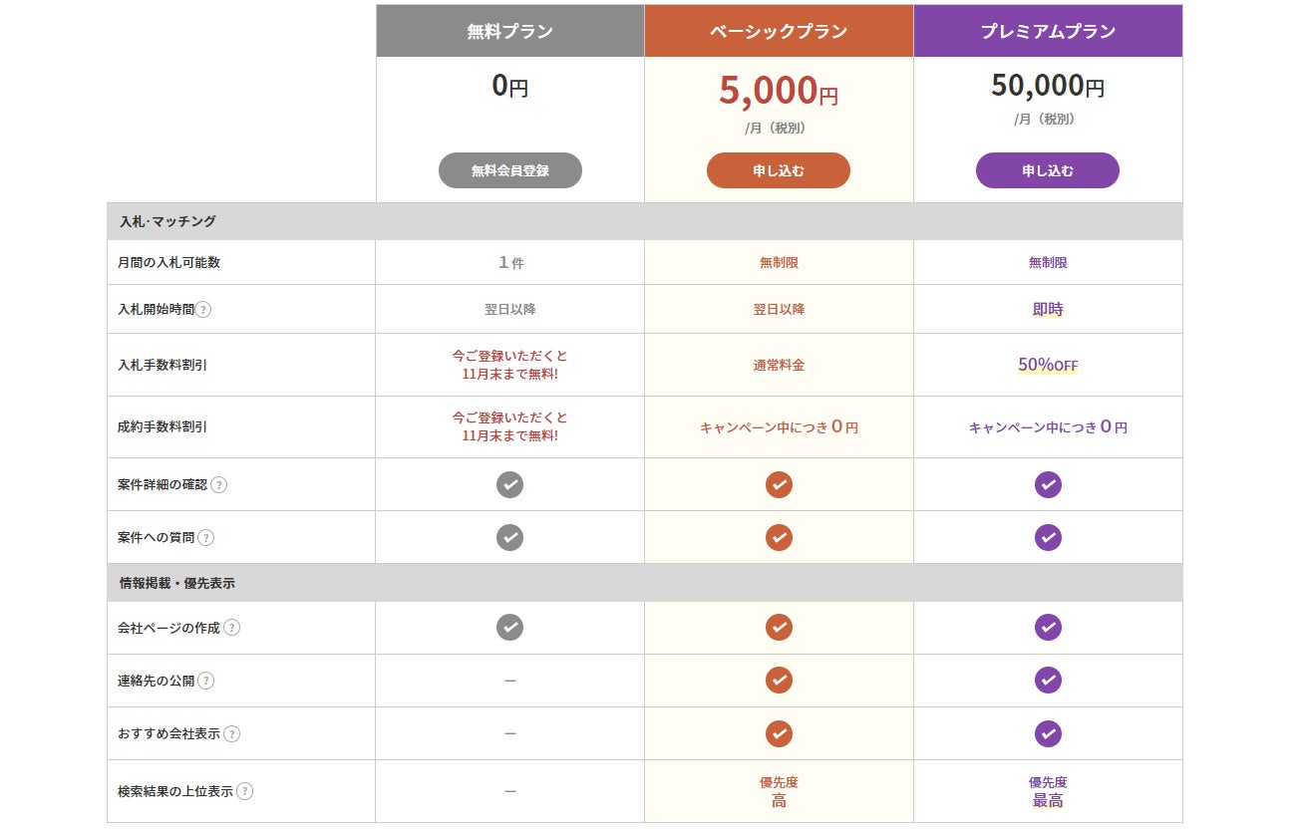Click purple checkmark for 会社ページの作成
Viewport: 1302px width, 832px height.
click(1048, 628)
